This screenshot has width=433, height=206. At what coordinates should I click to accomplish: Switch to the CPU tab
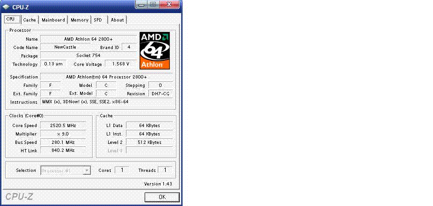point(12,19)
